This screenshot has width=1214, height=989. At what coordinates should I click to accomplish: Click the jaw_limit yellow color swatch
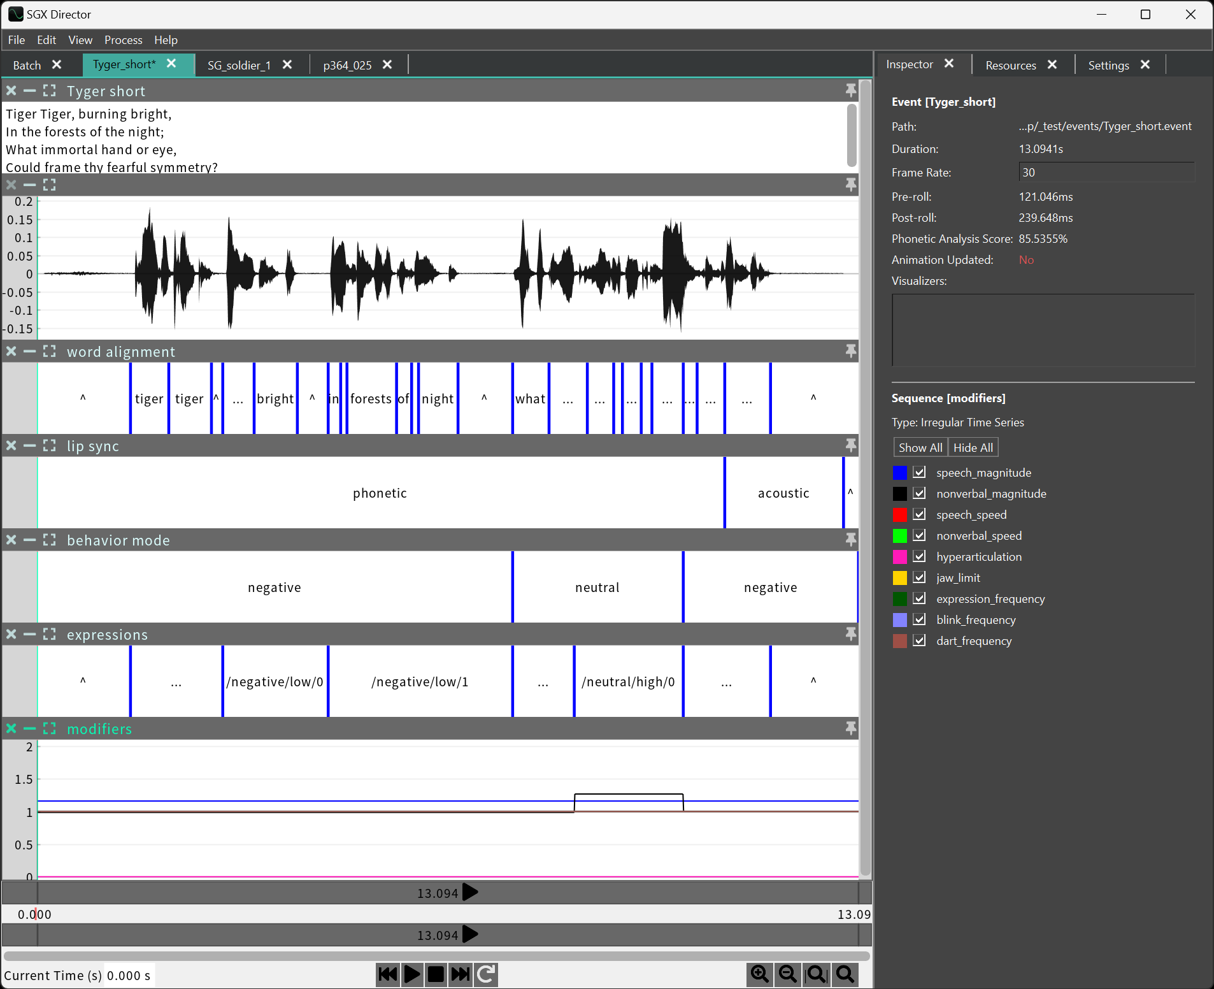899,578
